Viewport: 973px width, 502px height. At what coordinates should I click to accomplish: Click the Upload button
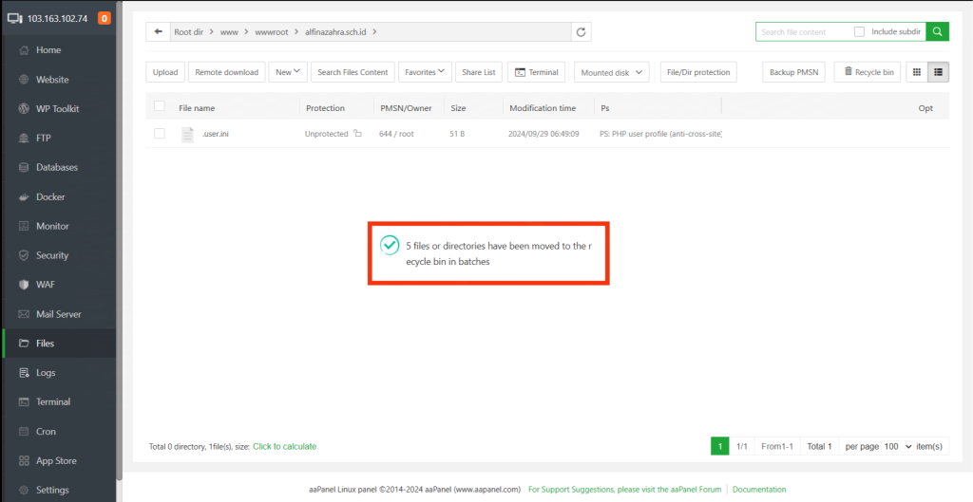coord(165,72)
